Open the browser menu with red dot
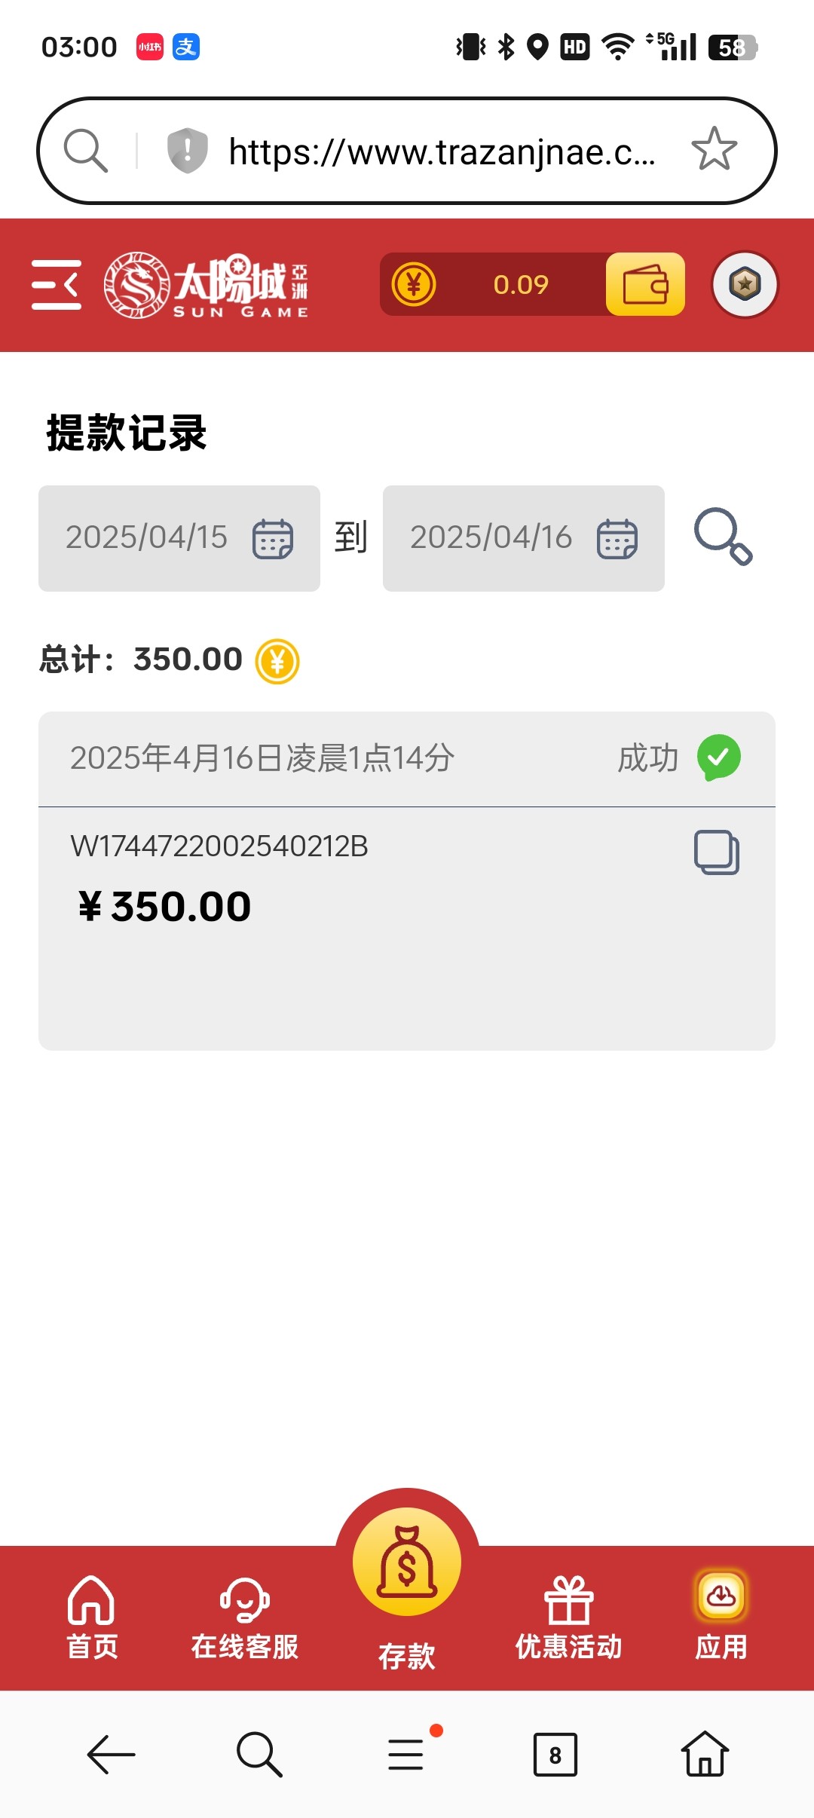 (x=406, y=1754)
